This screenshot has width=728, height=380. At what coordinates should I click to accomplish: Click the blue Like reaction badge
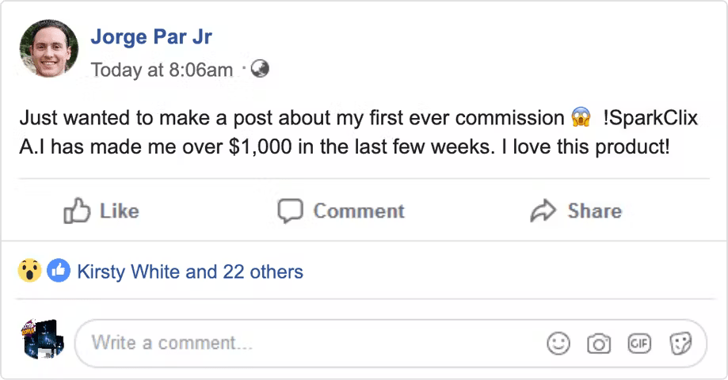(58, 272)
